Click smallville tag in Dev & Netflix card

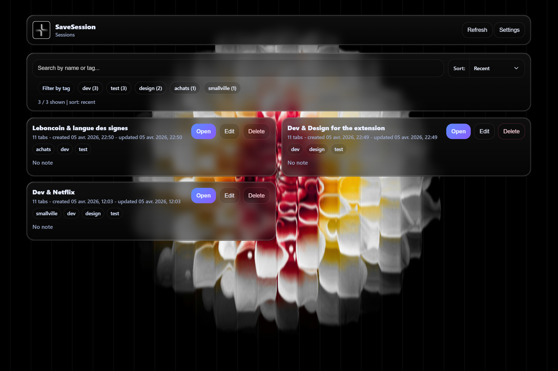point(47,213)
